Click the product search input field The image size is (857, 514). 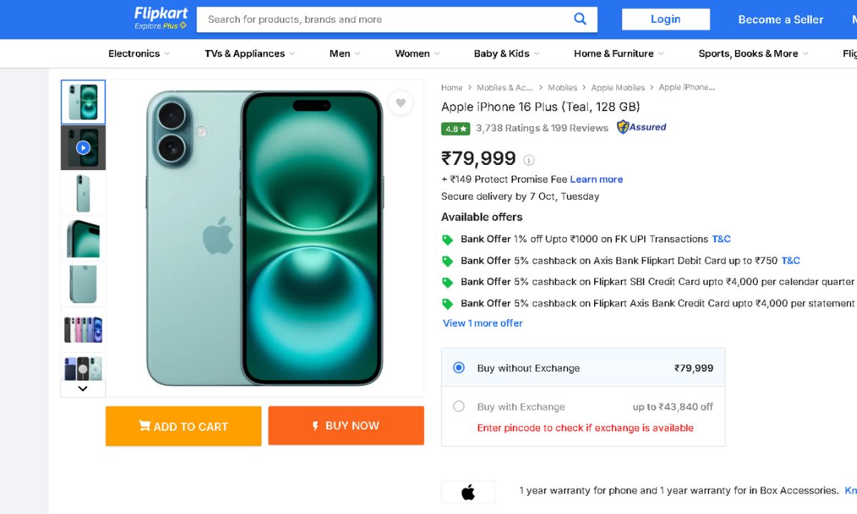[386, 19]
